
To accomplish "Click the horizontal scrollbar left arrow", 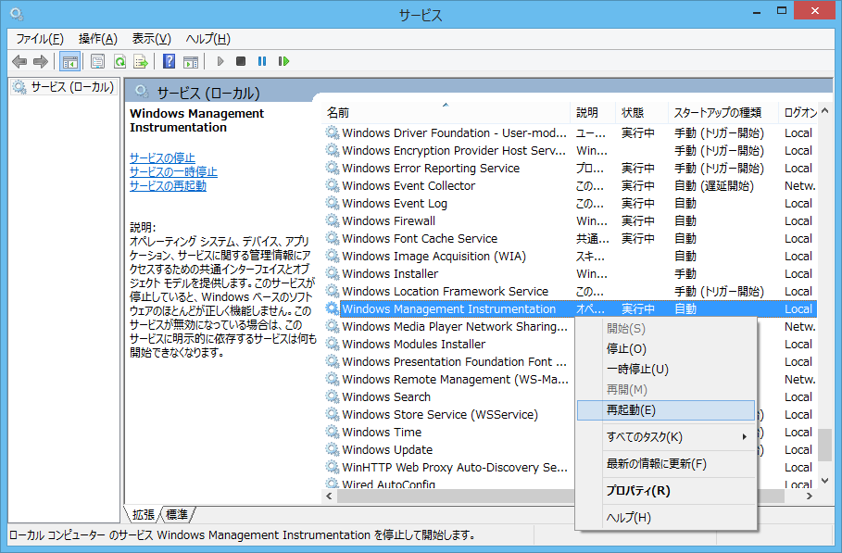I will tap(330, 496).
